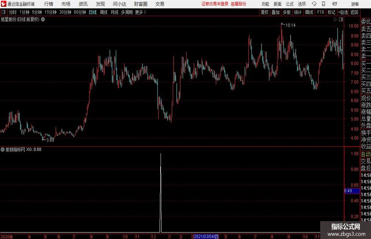Viewport: 371px width, 239px height.
Task: Open the 版面 menu
Action: click(278, 4)
